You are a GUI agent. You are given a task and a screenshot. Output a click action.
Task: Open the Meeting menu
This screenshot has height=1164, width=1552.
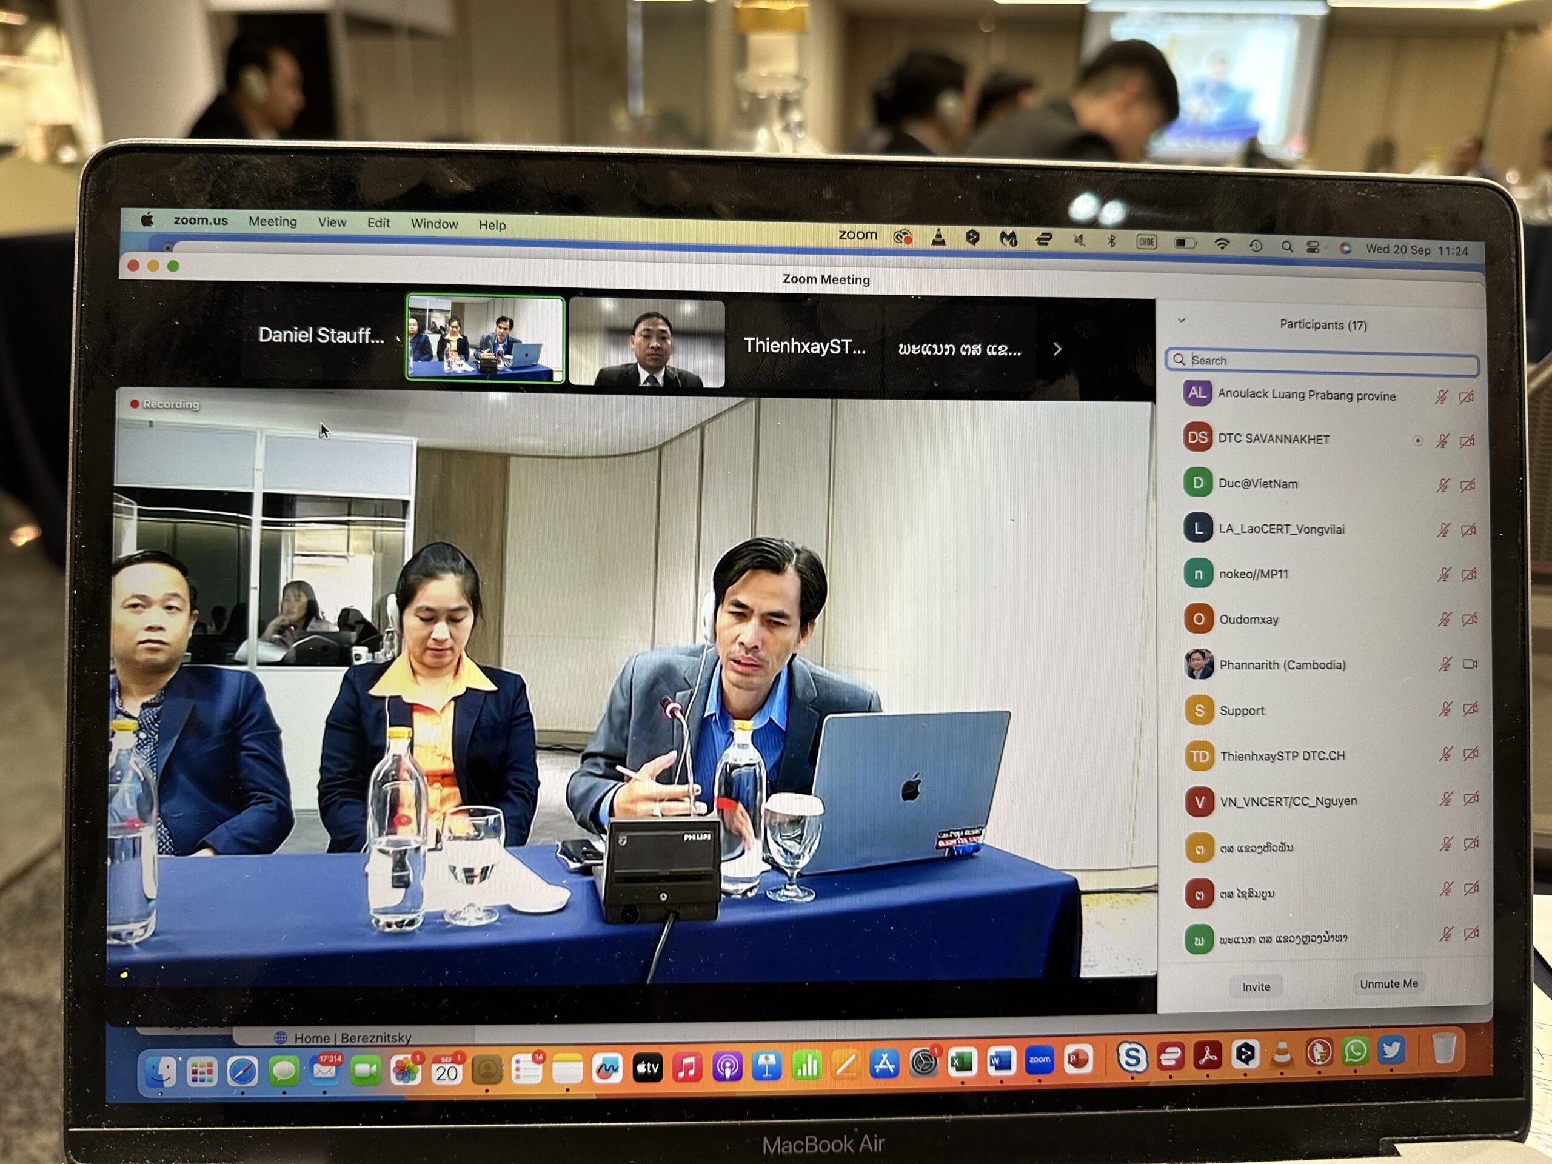[x=273, y=221]
